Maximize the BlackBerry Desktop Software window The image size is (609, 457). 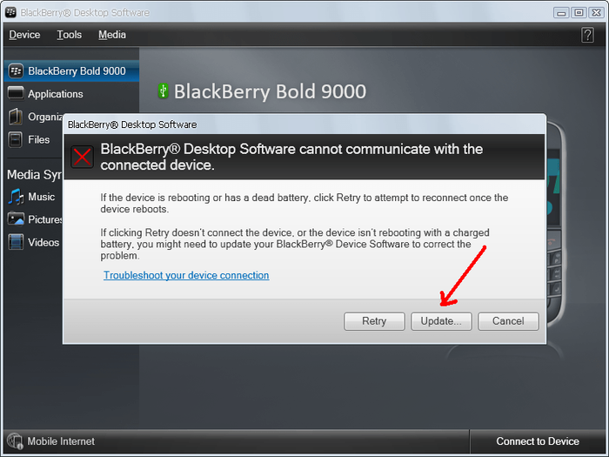pos(579,13)
